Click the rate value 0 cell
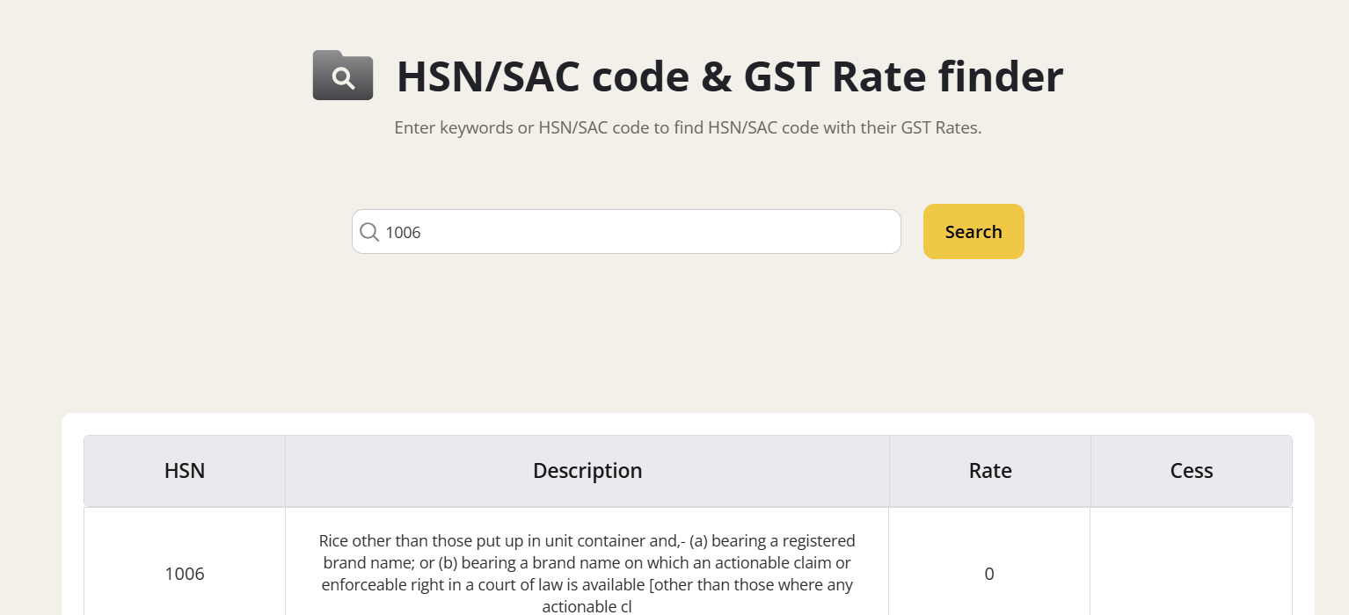 pos(989,574)
